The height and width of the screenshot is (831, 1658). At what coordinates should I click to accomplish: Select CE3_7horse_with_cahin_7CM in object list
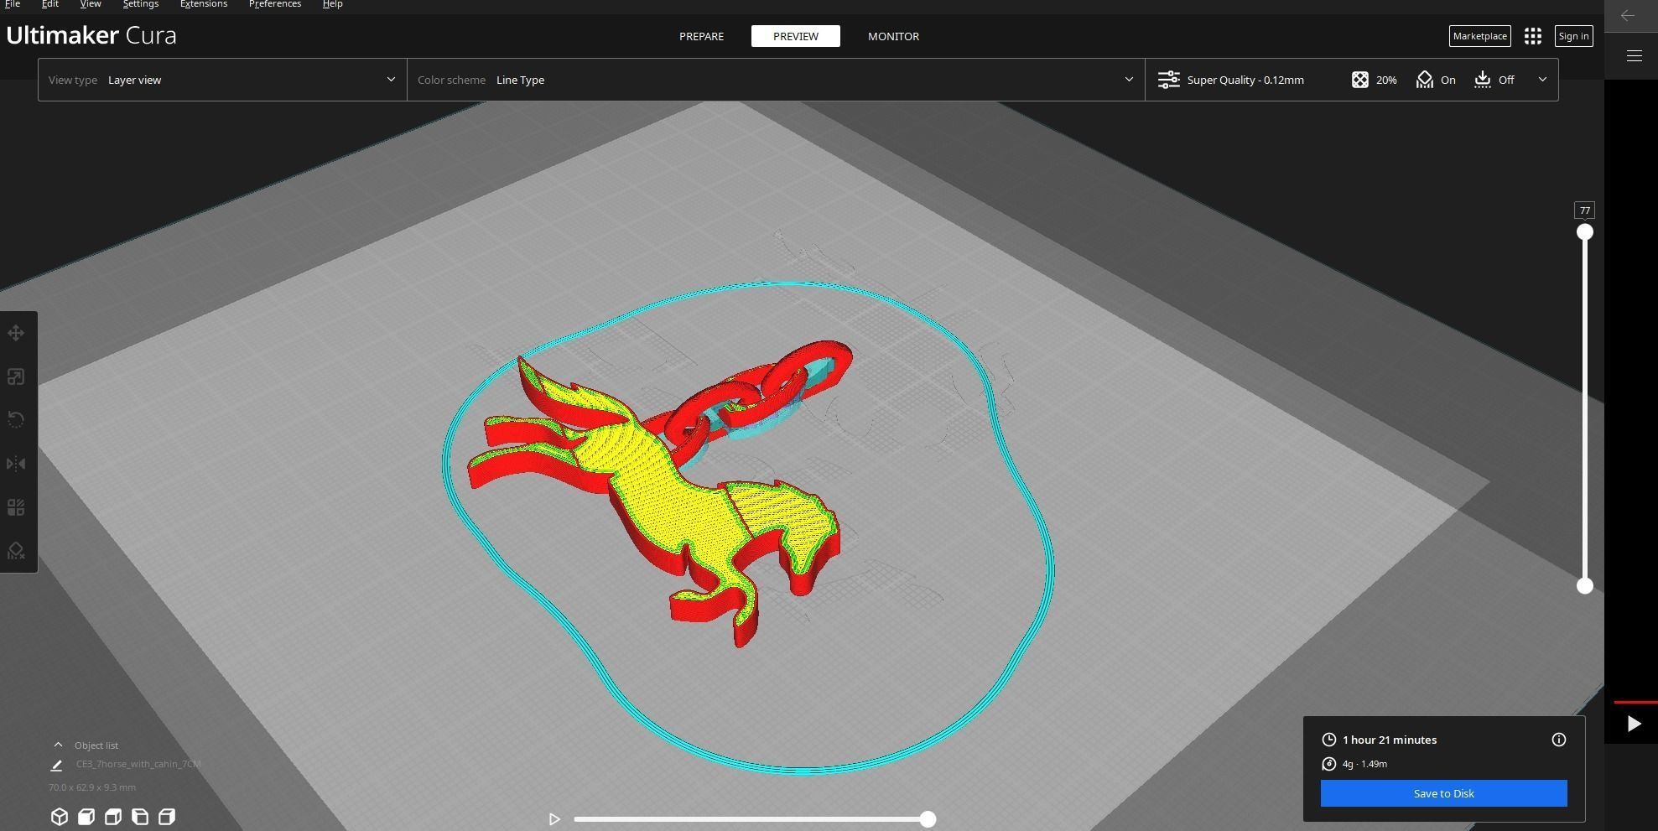(x=138, y=764)
